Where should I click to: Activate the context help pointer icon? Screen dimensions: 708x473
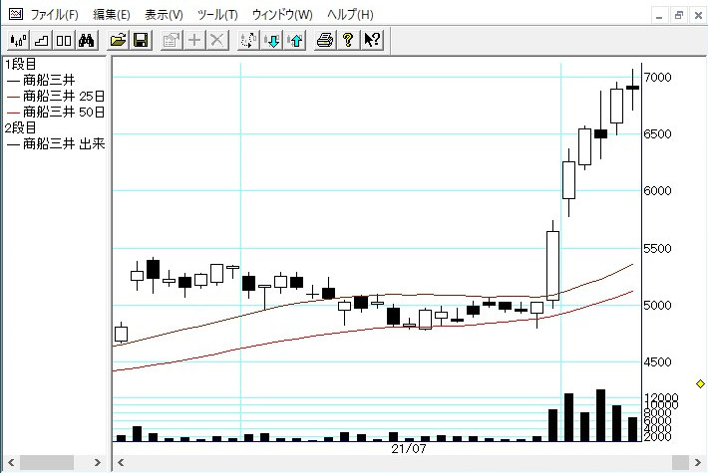coord(371,40)
